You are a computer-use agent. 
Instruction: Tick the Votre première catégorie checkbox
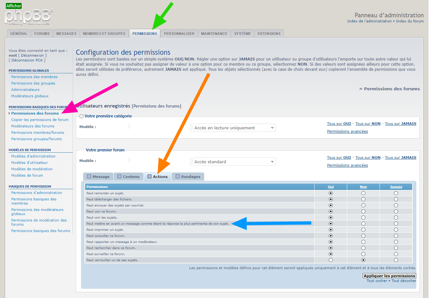pos(81,117)
